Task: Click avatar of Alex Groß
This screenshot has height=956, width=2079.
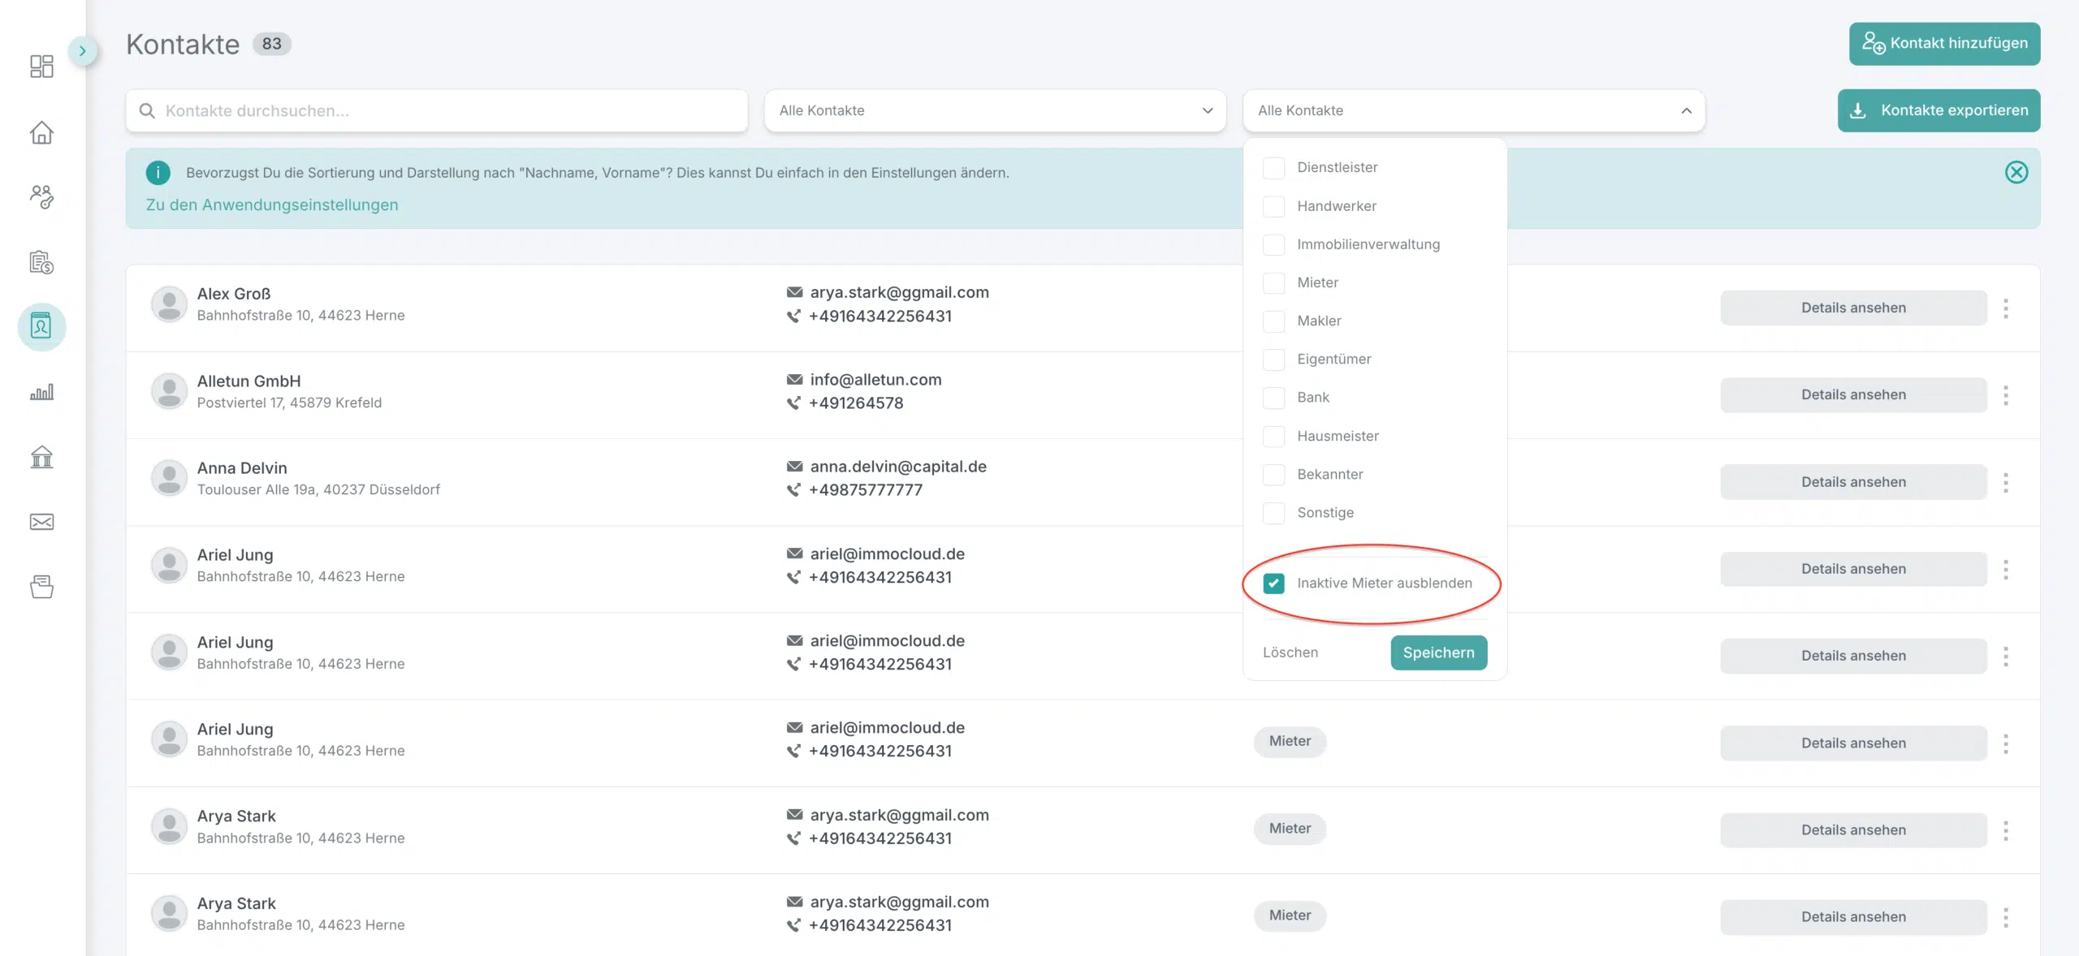Action: click(169, 304)
